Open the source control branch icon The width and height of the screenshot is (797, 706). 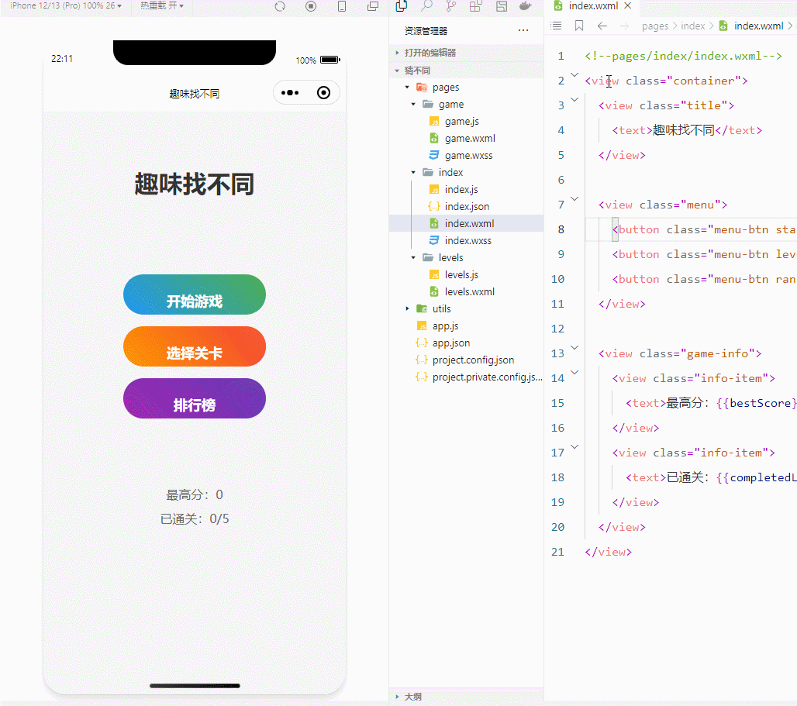(451, 6)
